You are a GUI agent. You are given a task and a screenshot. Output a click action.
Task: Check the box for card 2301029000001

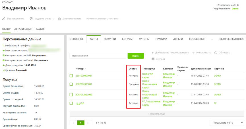click(x=71, y=76)
